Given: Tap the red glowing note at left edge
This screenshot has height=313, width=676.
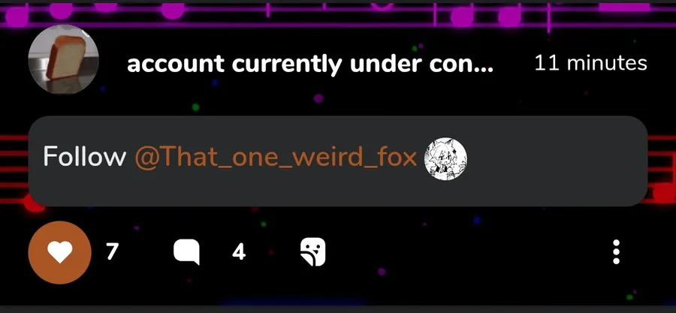Looking at the screenshot, I should tap(34, 203).
